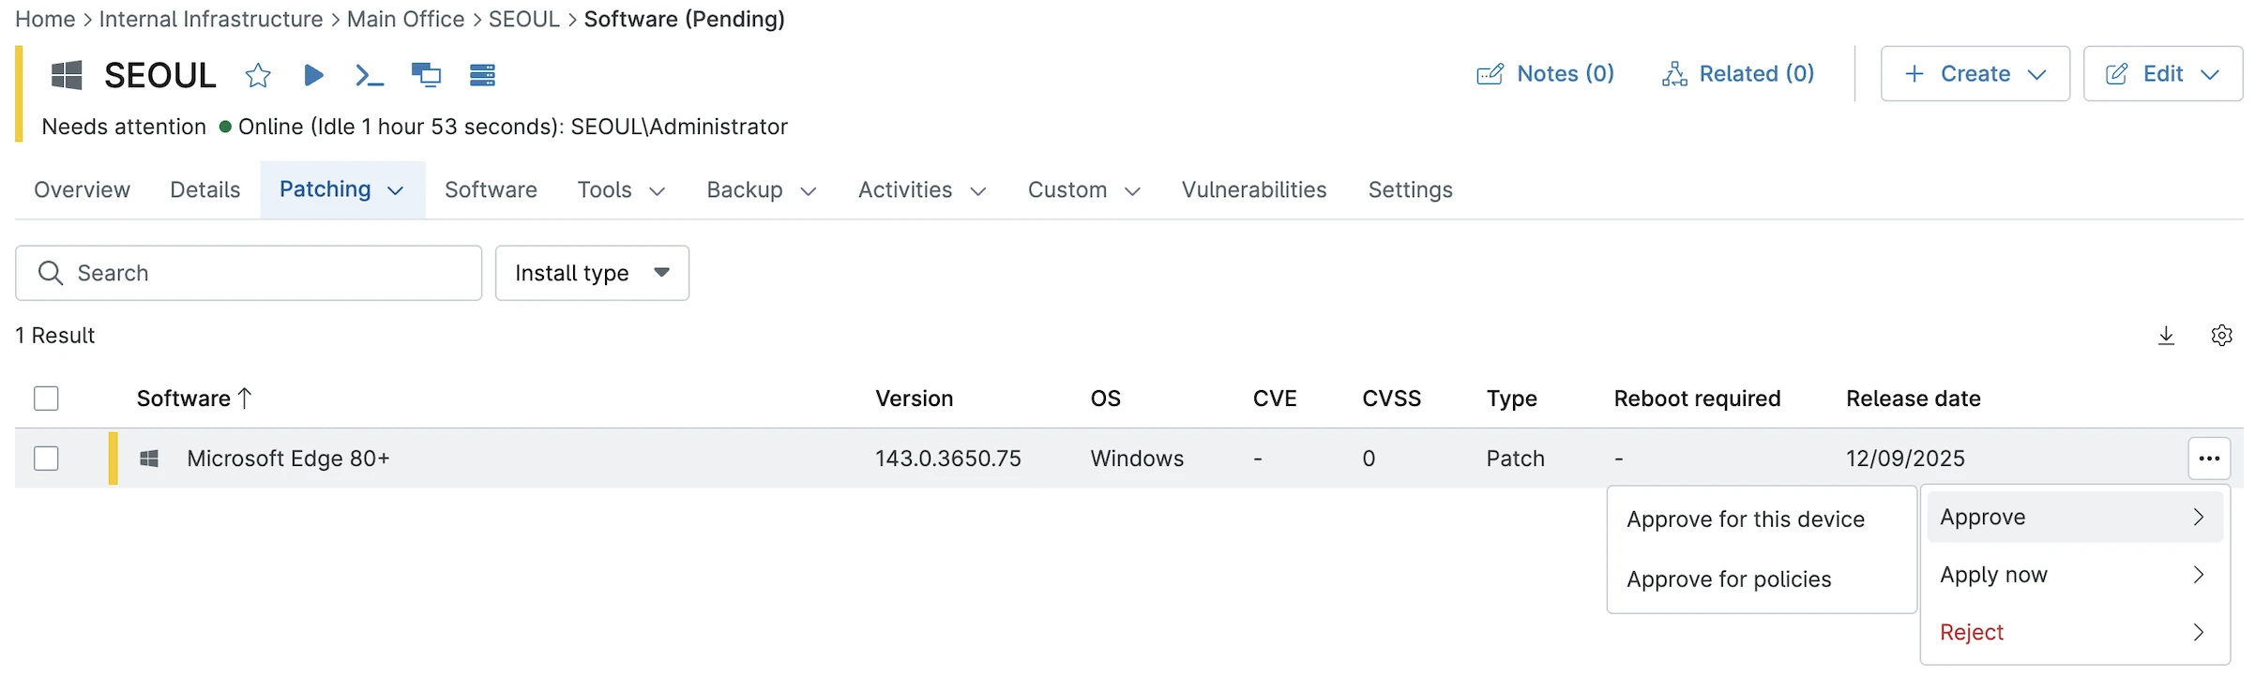Select Apply now in the context menu
This screenshot has height=692, width=2255.
click(2075, 575)
